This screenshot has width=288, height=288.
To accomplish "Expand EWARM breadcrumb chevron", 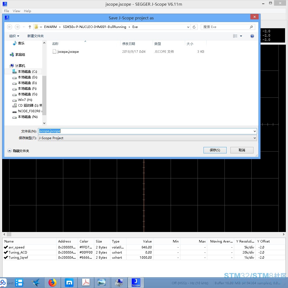I will pos(60,27).
